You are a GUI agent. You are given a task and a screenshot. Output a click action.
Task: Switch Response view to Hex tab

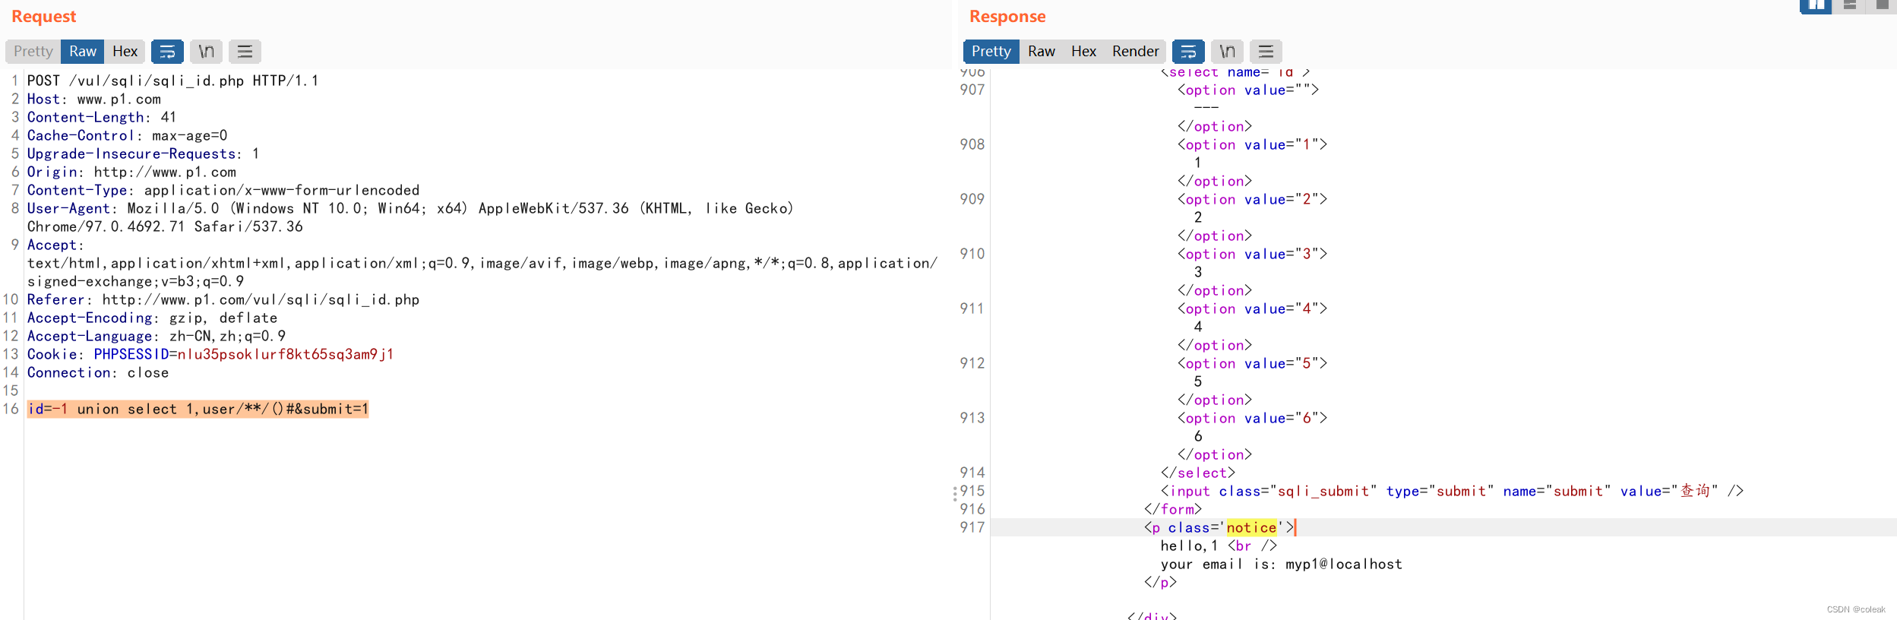click(x=1083, y=51)
